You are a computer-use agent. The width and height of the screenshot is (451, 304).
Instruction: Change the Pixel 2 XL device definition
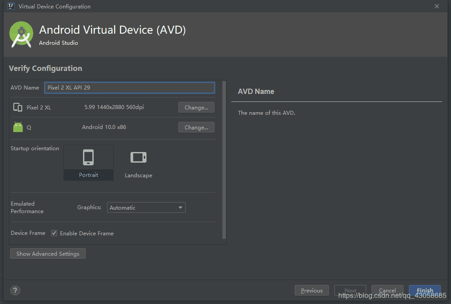coord(196,107)
